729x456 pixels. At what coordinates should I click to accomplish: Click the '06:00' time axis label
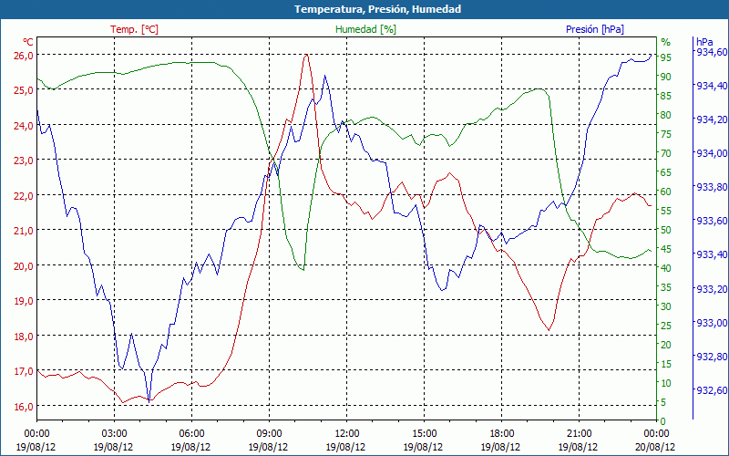[191, 435]
